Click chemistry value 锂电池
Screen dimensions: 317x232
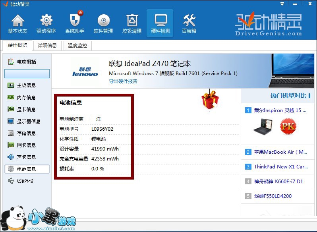click(99, 139)
